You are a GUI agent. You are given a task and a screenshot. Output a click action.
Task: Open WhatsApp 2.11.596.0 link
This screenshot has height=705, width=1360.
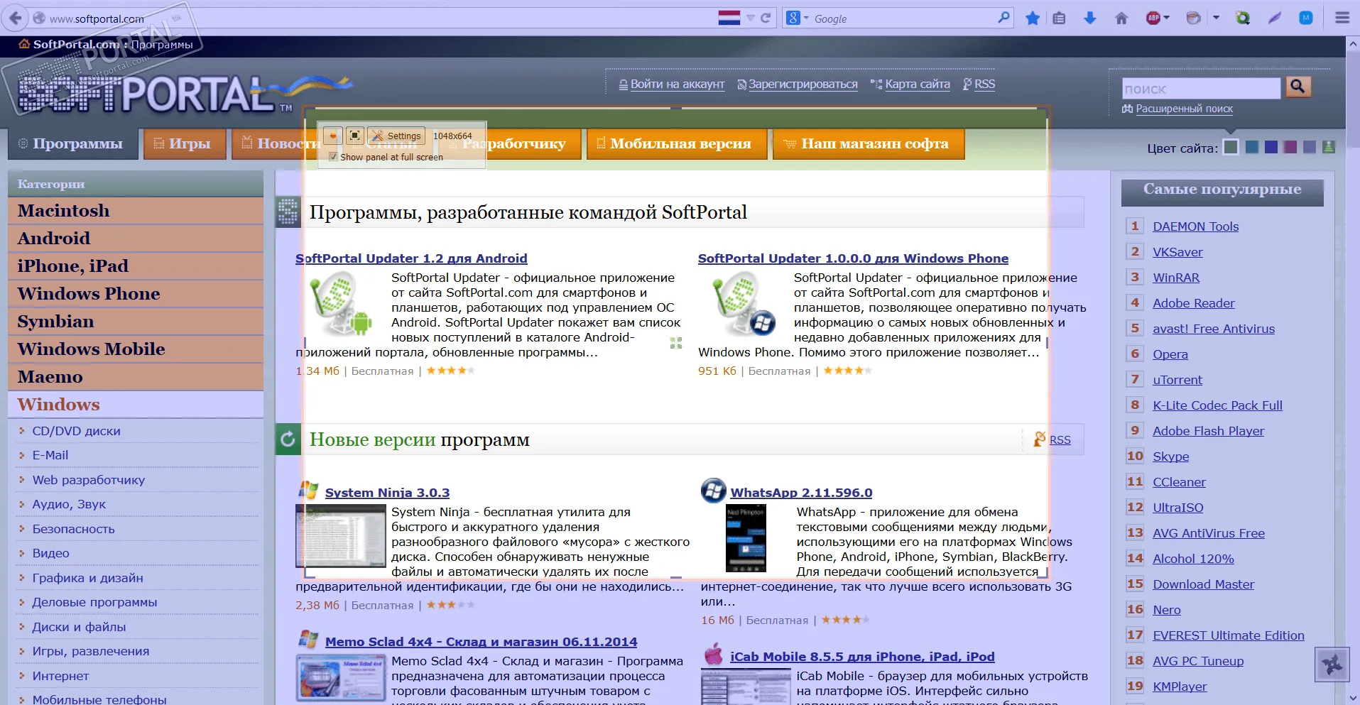click(801, 493)
